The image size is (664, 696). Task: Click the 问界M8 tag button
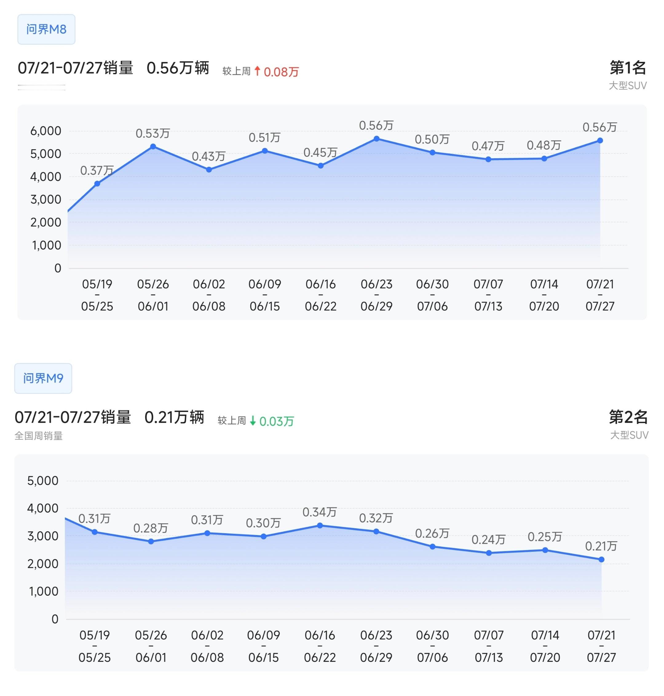(46, 30)
